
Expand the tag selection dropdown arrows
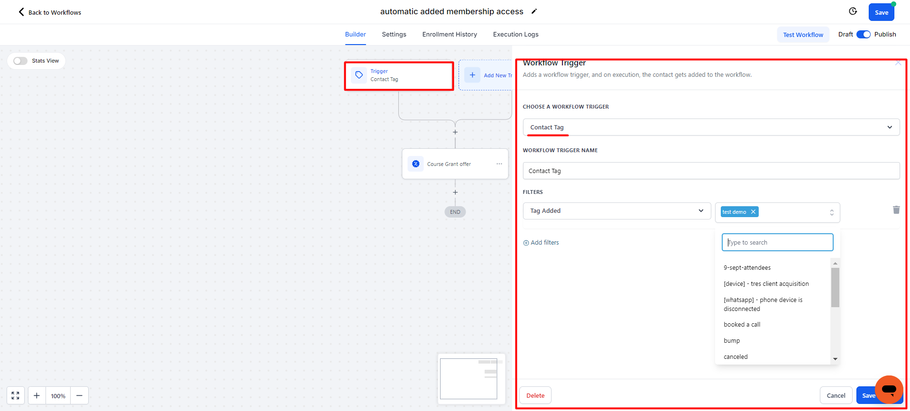(x=831, y=212)
